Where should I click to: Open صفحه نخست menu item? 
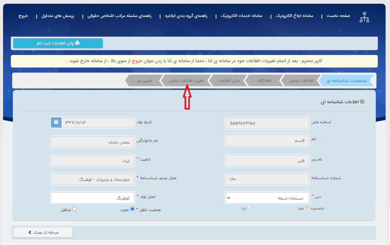pos(338,16)
